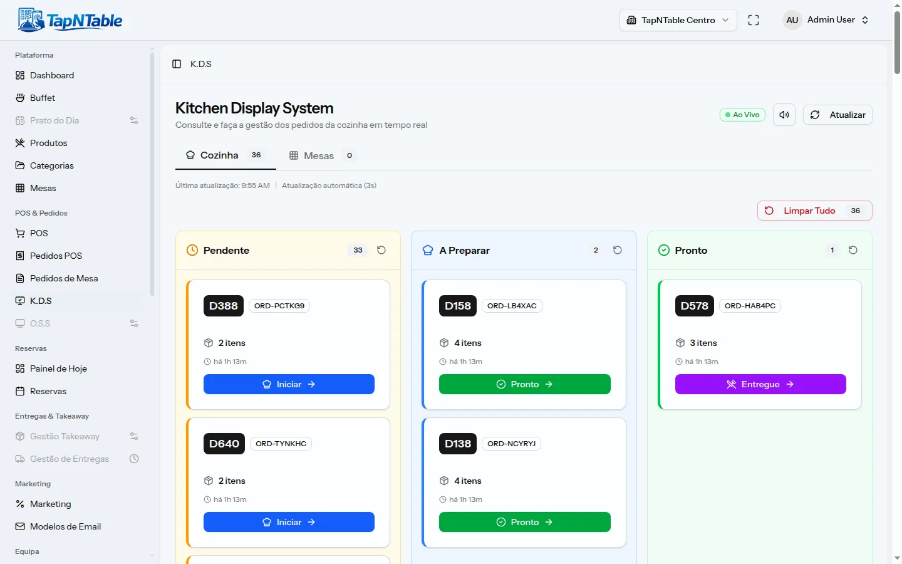The height and width of the screenshot is (564, 902).
Task: Click the O.S.S settings icon
Action: (x=134, y=323)
